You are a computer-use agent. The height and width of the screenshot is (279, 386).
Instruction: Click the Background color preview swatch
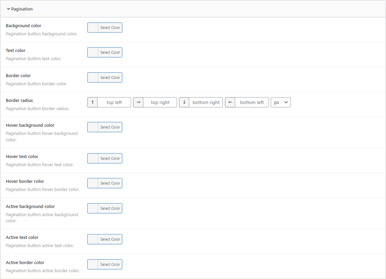92,27
